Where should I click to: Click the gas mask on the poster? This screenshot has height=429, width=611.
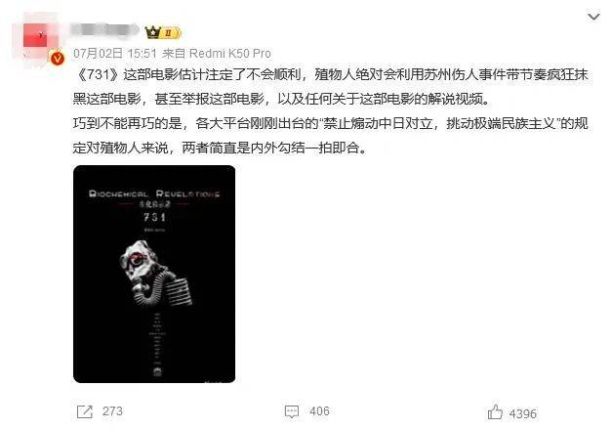pos(155,274)
